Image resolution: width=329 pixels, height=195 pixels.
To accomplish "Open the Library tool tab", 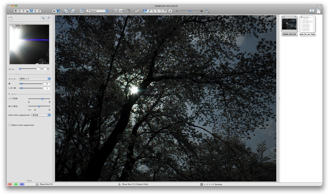I will (15, 11).
